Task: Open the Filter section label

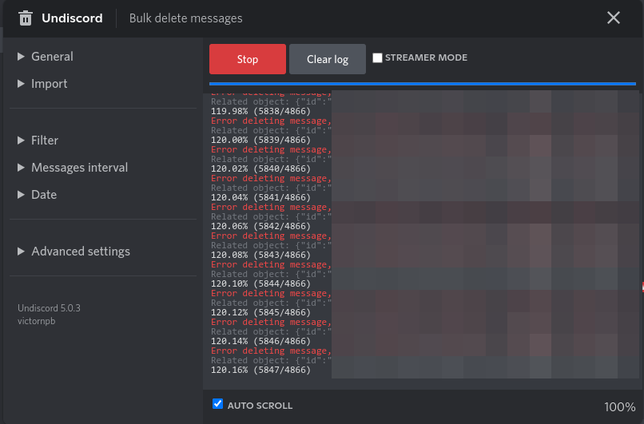Action: [45, 141]
